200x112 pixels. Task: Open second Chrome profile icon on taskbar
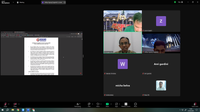coord(33,110)
